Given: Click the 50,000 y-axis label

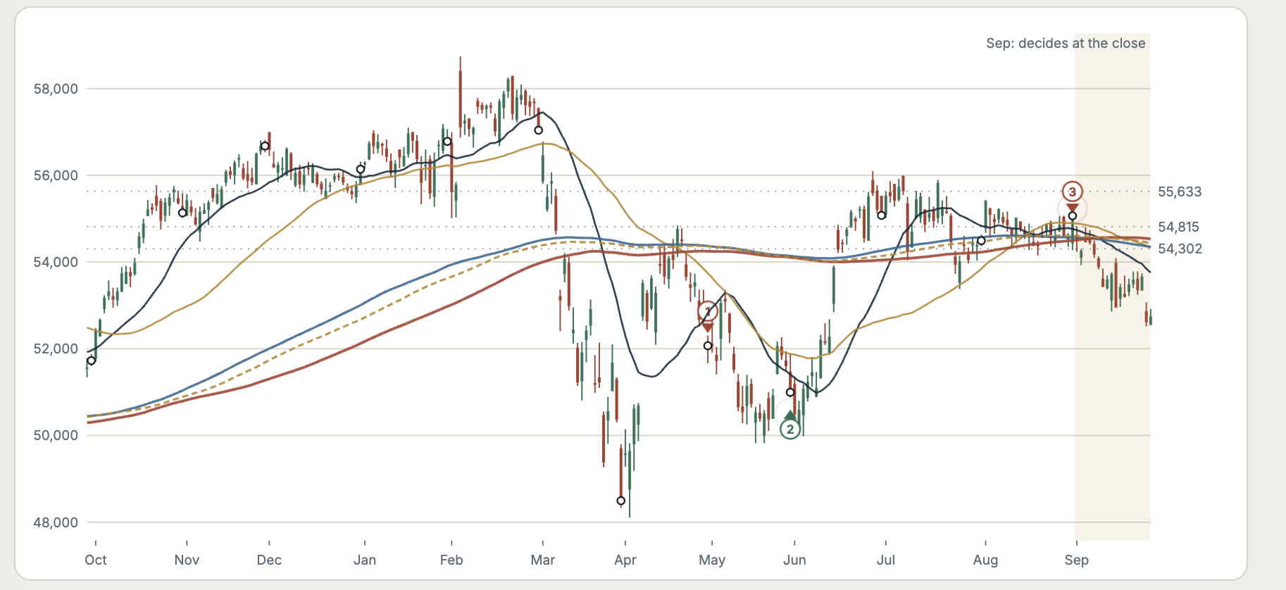Looking at the screenshot, I should (x=56, y=435).
